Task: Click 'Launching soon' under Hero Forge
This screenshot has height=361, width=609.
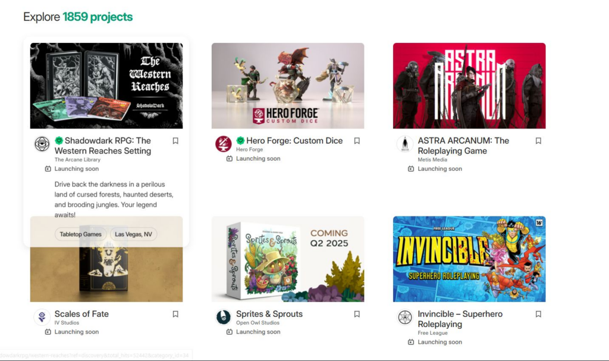Action: (x=258, y=159)
